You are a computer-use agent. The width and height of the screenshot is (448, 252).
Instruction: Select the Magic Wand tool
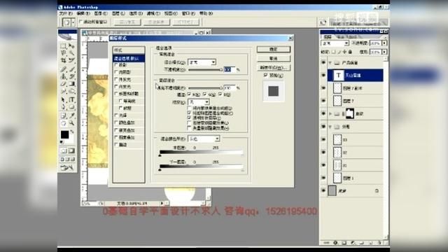tap(71, 53)
